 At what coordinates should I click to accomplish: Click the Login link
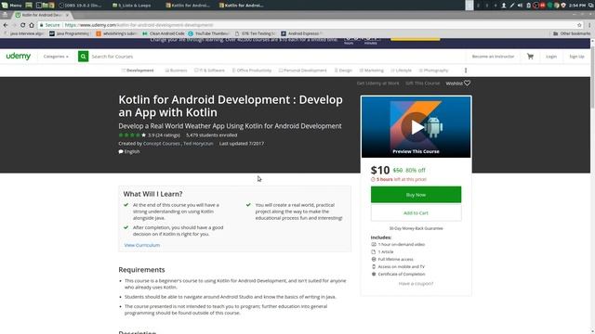click(551, 57)
